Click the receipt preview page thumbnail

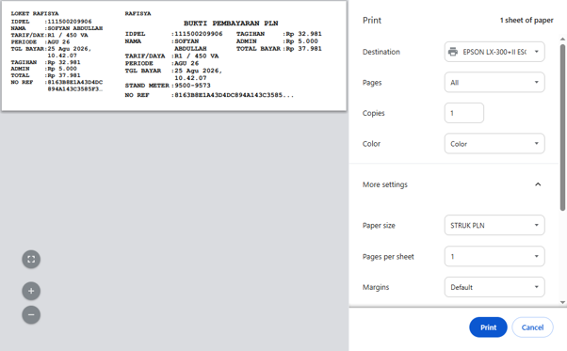(x=174, y=56)
